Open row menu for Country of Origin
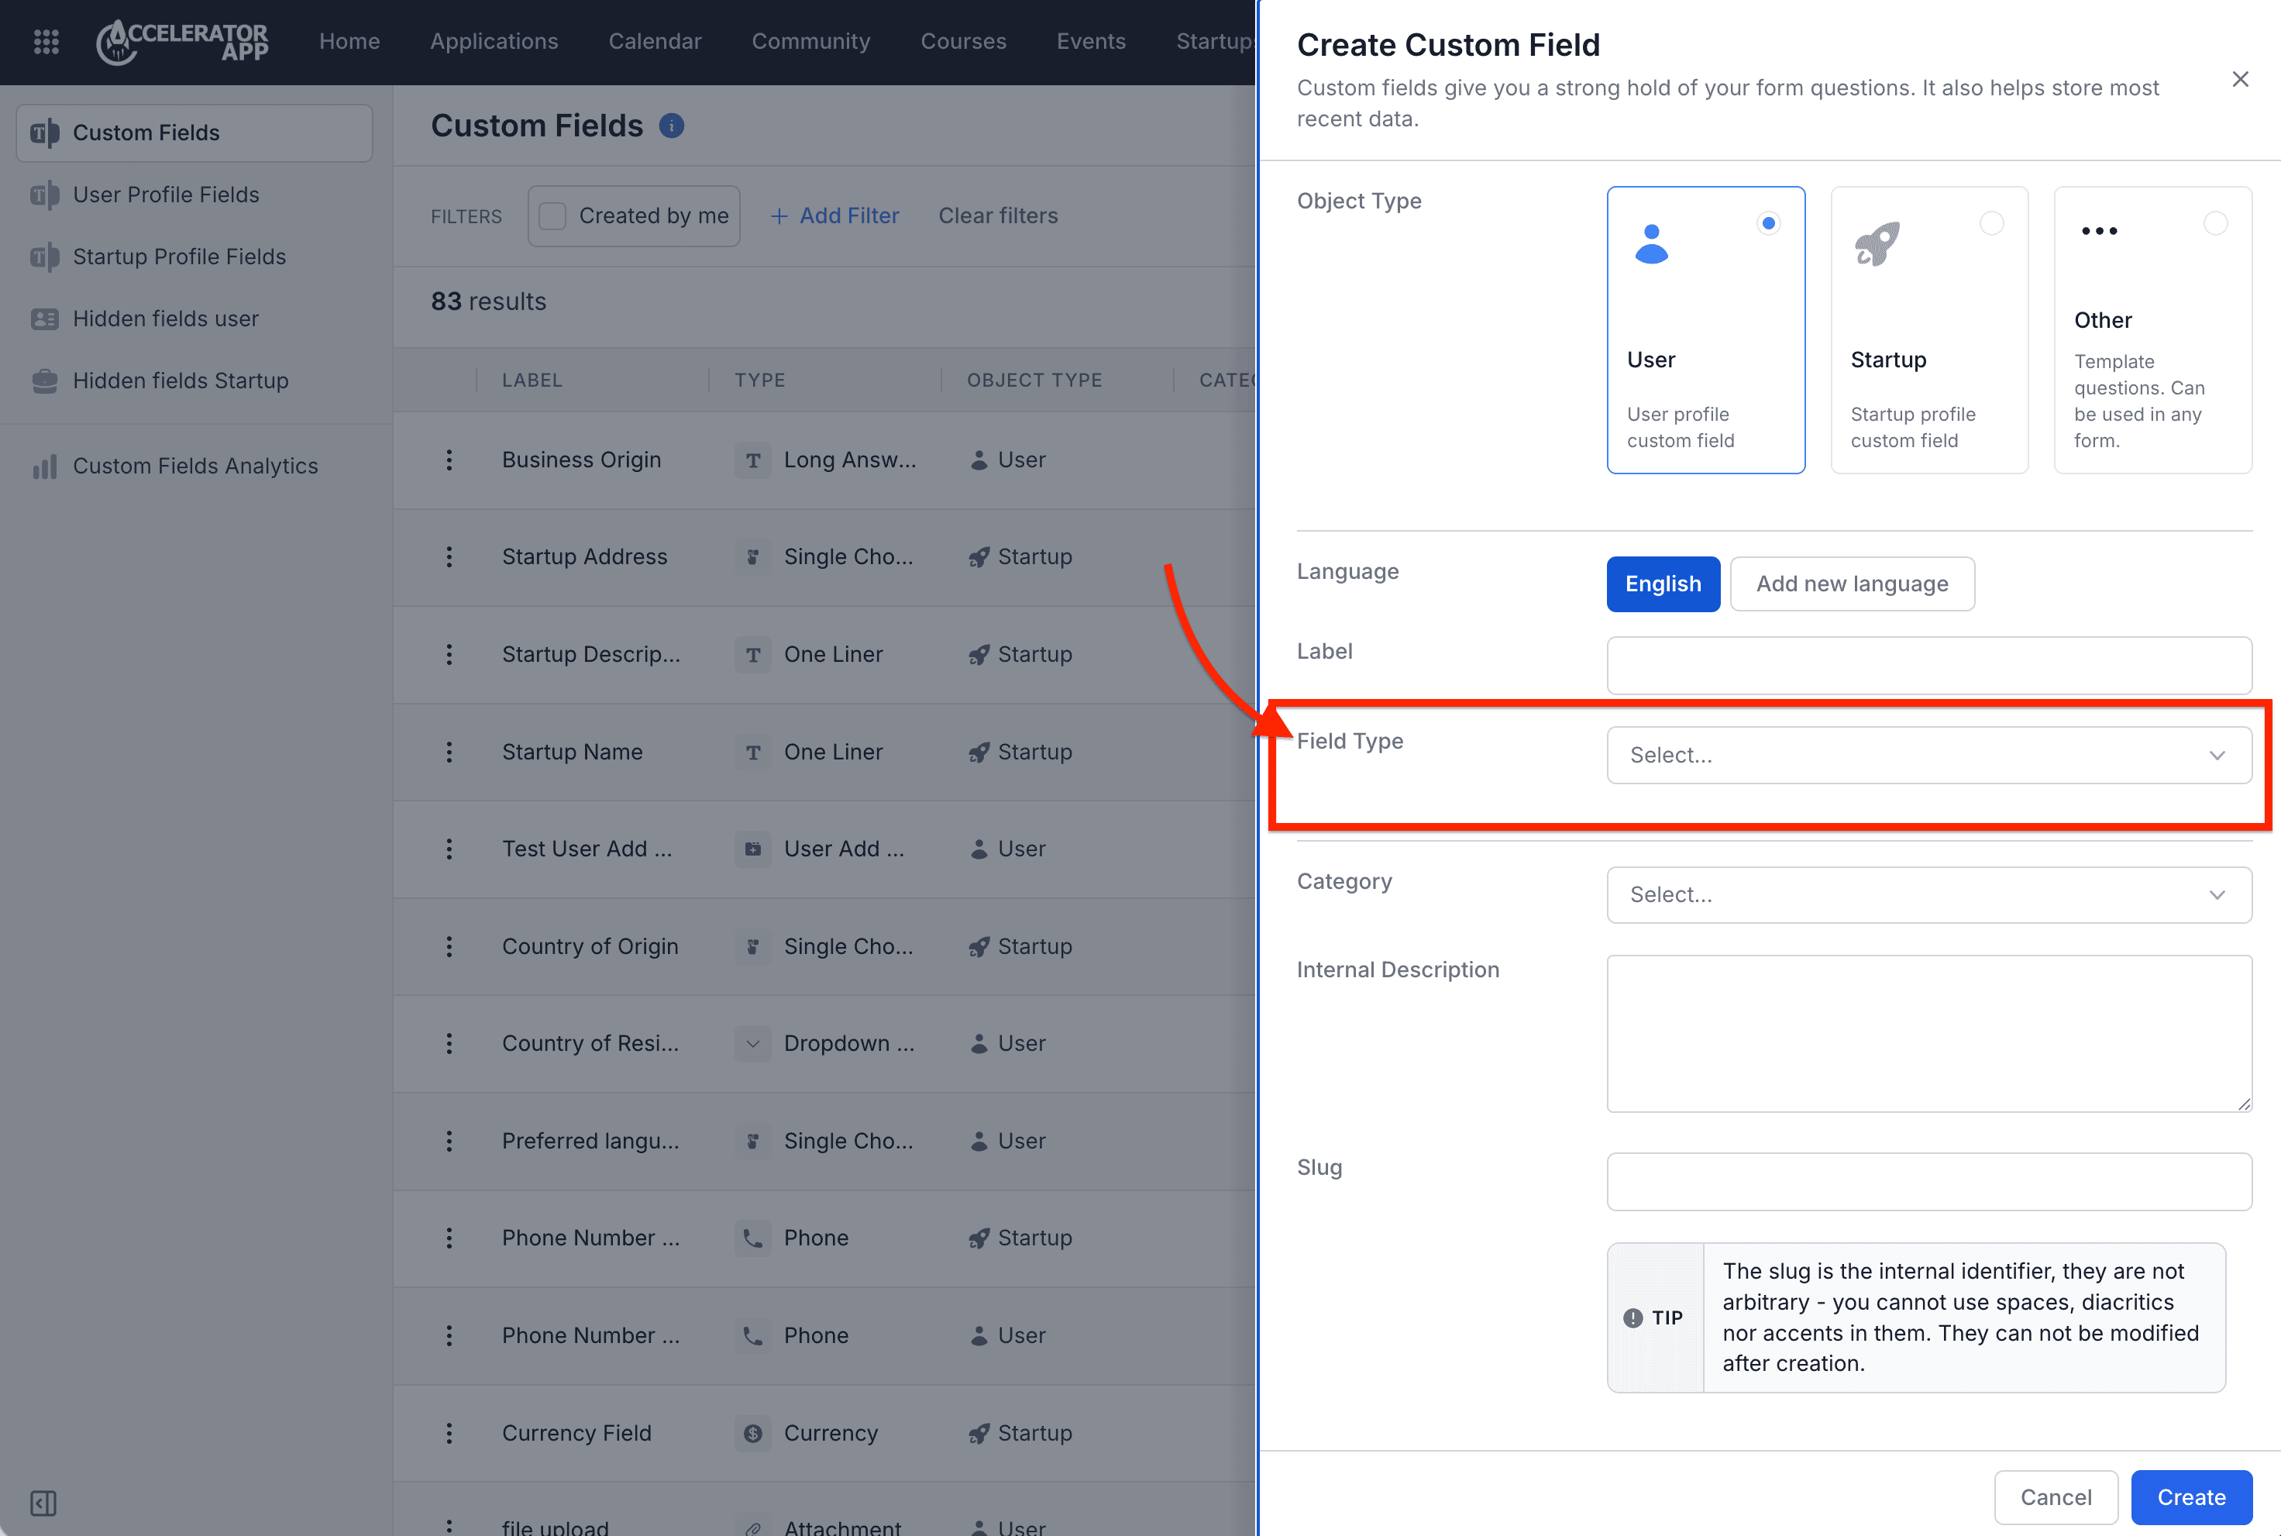This screenshot has height=1536, width=2281. click(x=449, y=946)
